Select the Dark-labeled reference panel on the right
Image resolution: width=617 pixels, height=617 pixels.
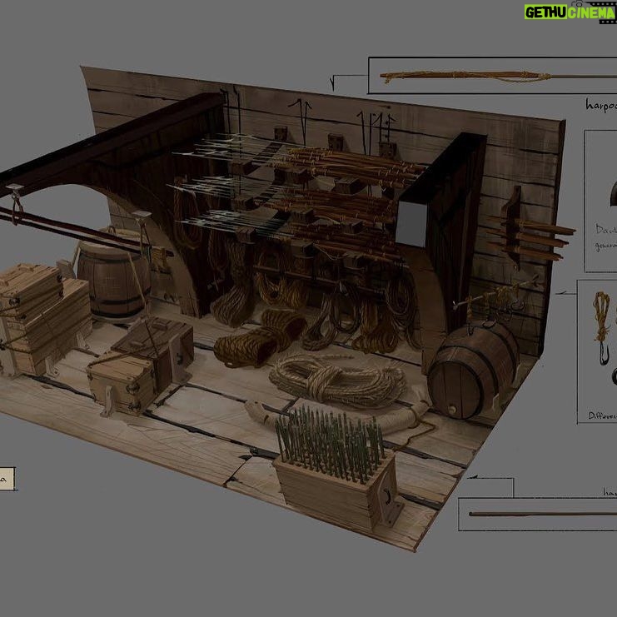(601, 201)
